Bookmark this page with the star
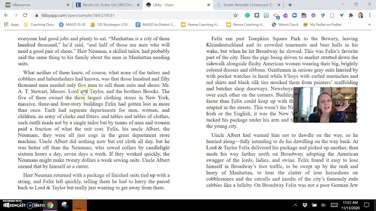The width and height of the screenshot is (376, 211). tap(236, 15)
